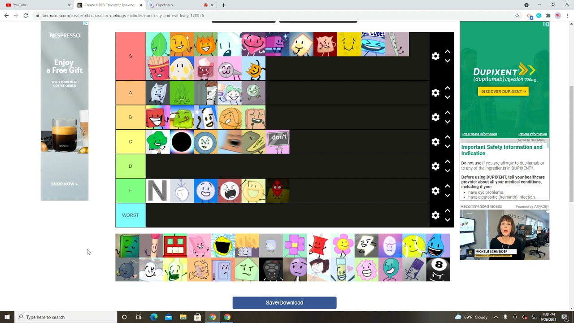Pick the pink Flower character from the pool

(343, 245)
